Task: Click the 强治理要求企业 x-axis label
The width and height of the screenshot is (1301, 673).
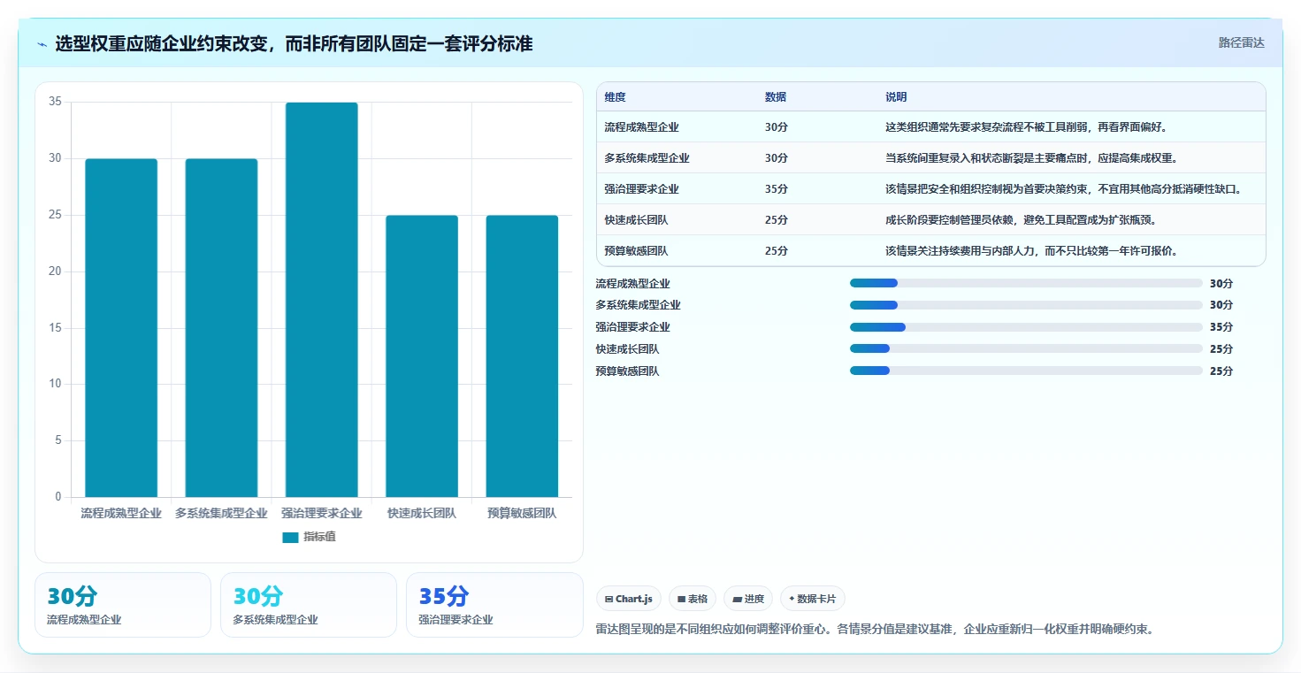Action: tap(322, 513)
